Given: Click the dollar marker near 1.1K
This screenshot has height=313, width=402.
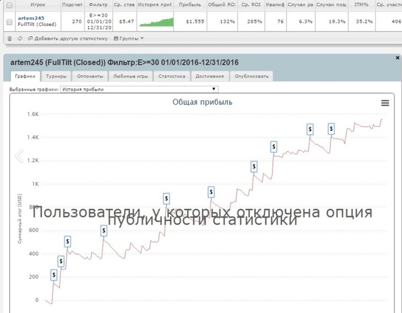Looking at the screenshot, I should tap(254, 167).
